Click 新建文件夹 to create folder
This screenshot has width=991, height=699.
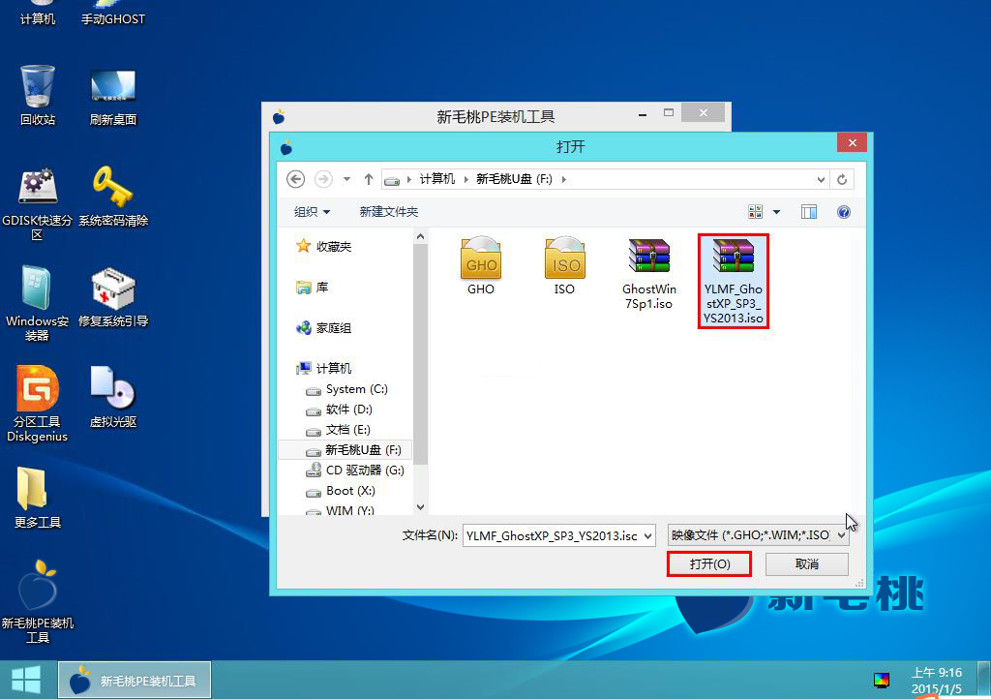[x=389, y=212]
